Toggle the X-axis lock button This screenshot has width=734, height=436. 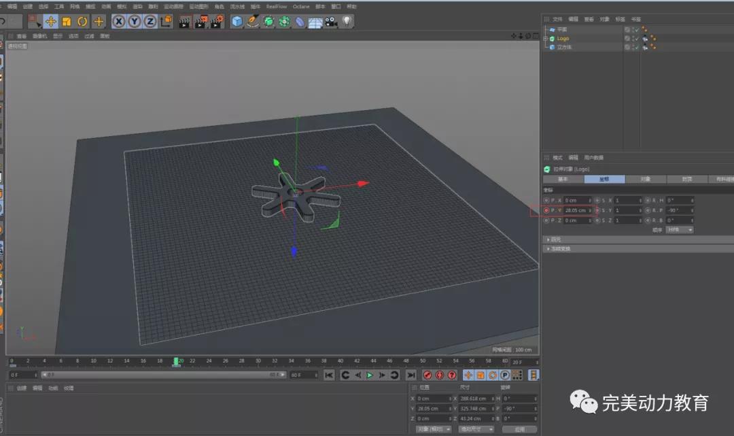[119, 22]
